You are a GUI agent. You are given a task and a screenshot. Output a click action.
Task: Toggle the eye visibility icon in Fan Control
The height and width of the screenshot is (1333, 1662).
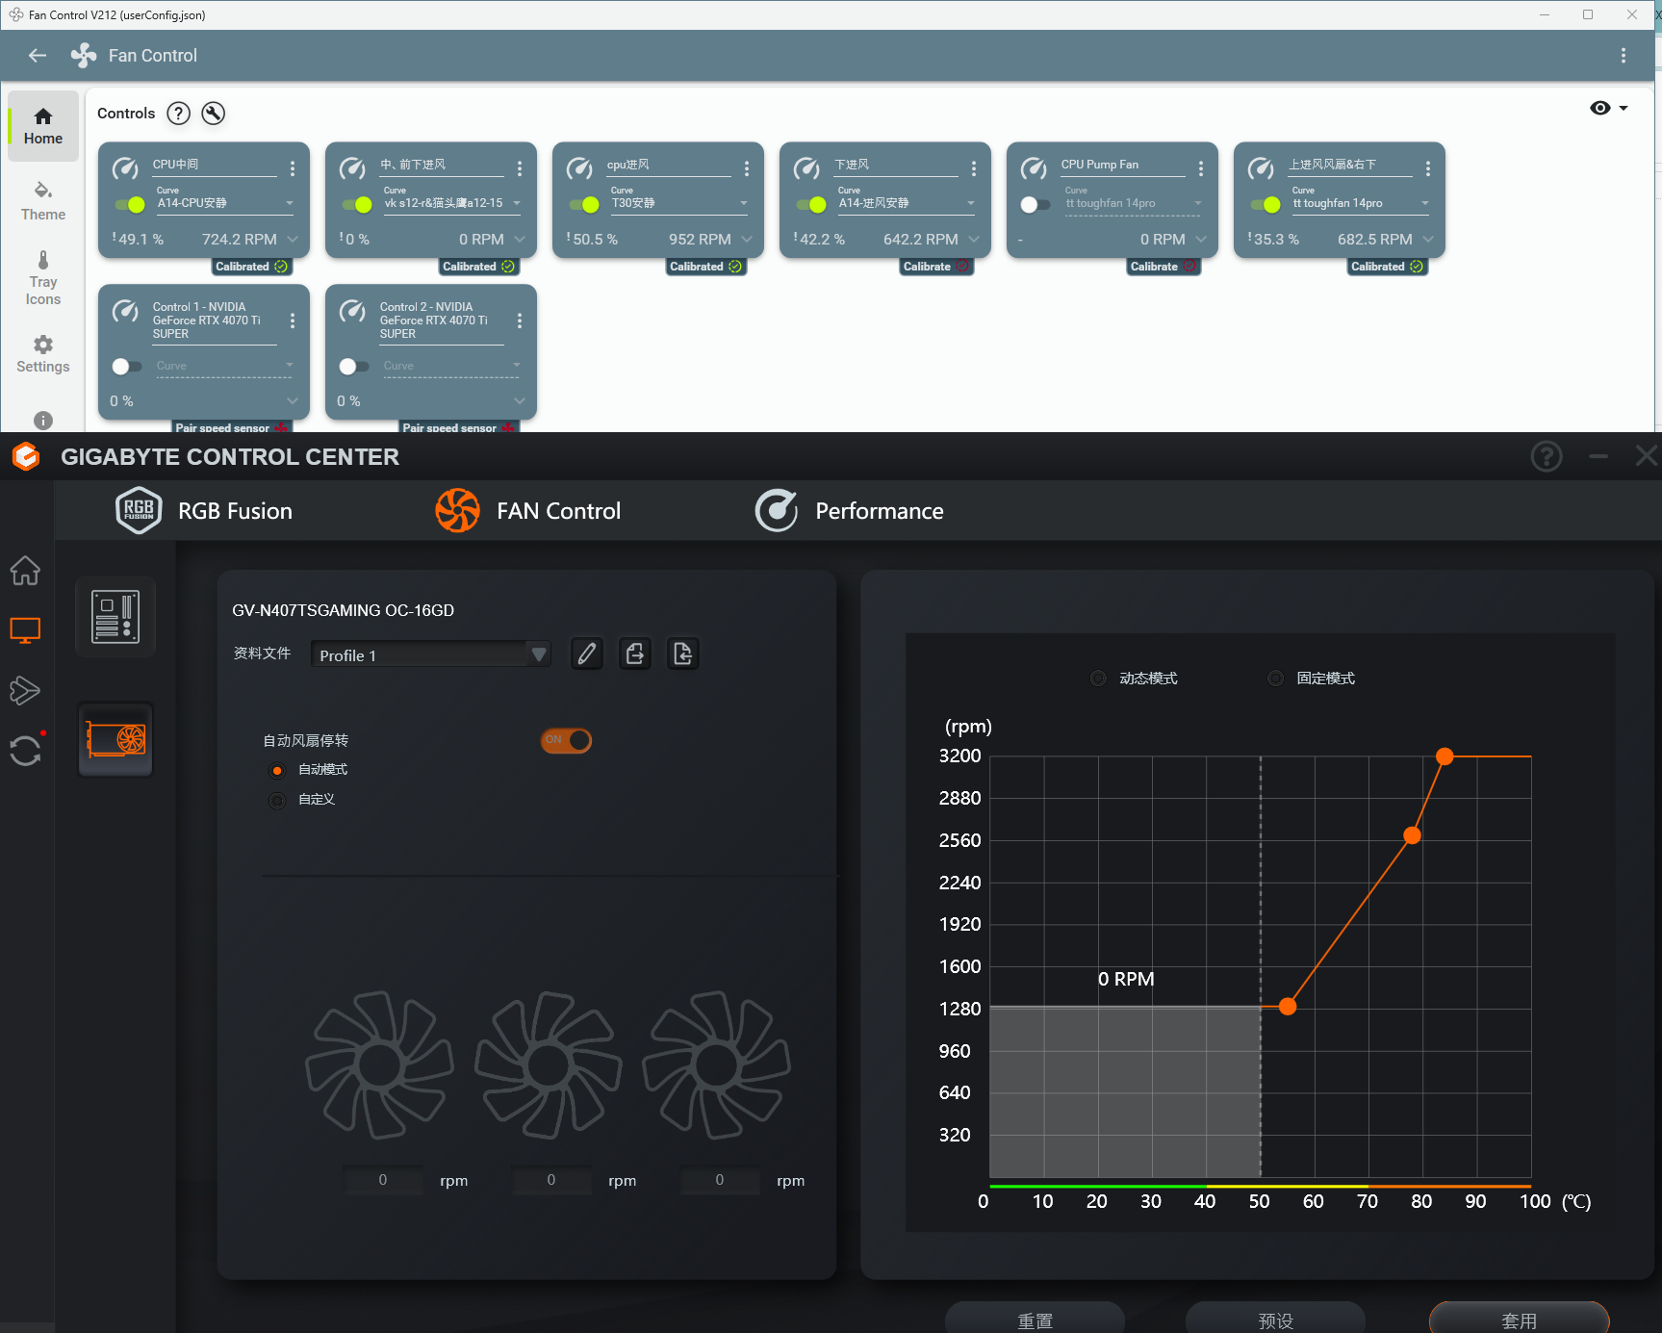pyautogui.click(x=1599, y=108)
